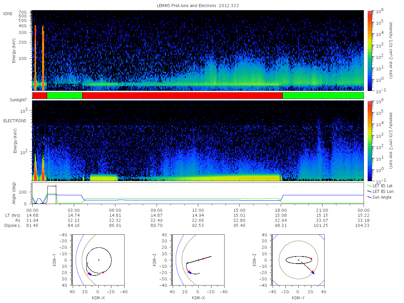Click the Sun Angle legend entry
Screen dimensions: 404x303
tap(379, 197)
